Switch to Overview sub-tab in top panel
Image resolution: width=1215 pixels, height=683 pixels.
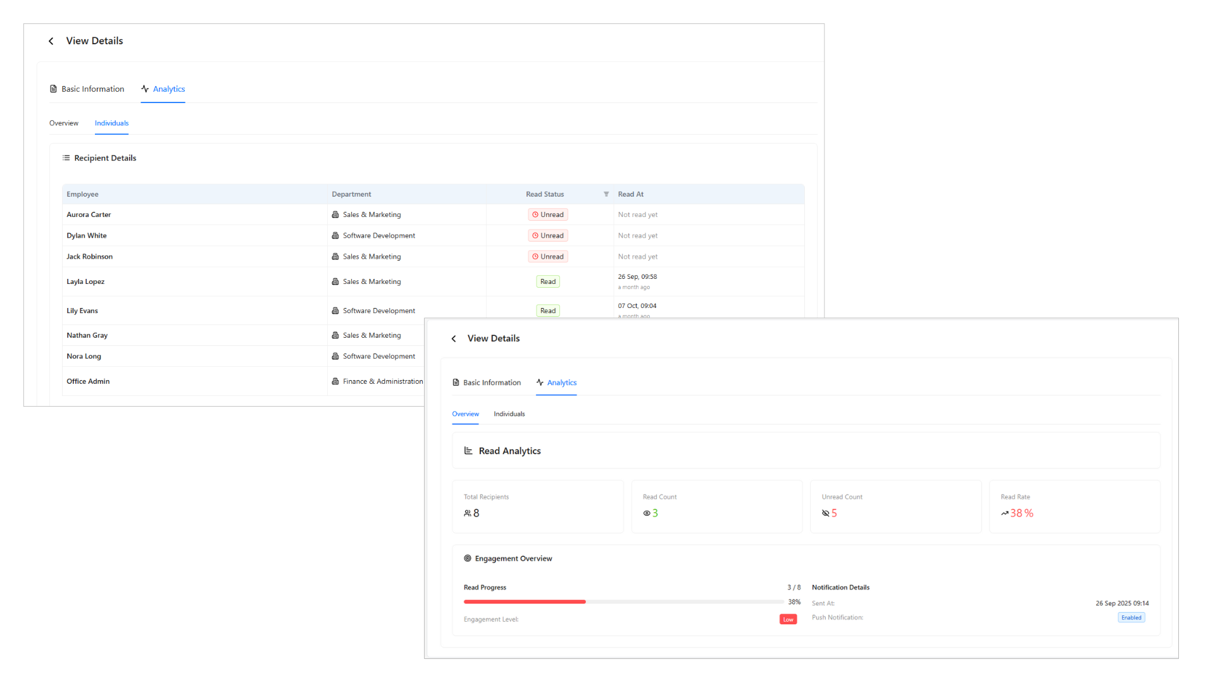[64, 123]
